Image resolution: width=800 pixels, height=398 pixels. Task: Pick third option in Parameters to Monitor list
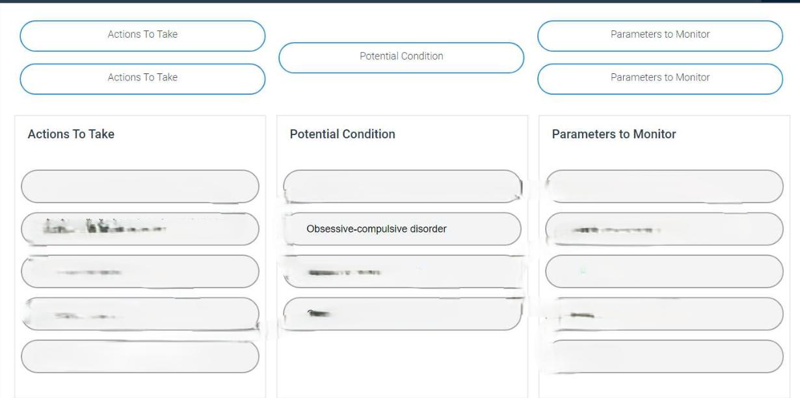[x=664, y=271]
